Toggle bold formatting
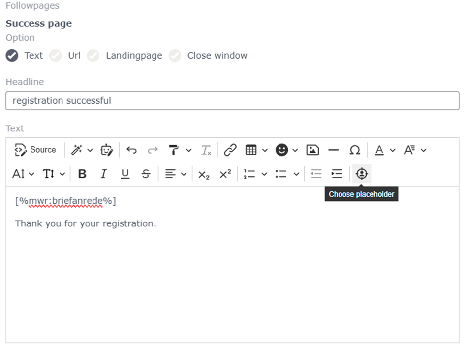The image size is (465, 350). (82, 174)
